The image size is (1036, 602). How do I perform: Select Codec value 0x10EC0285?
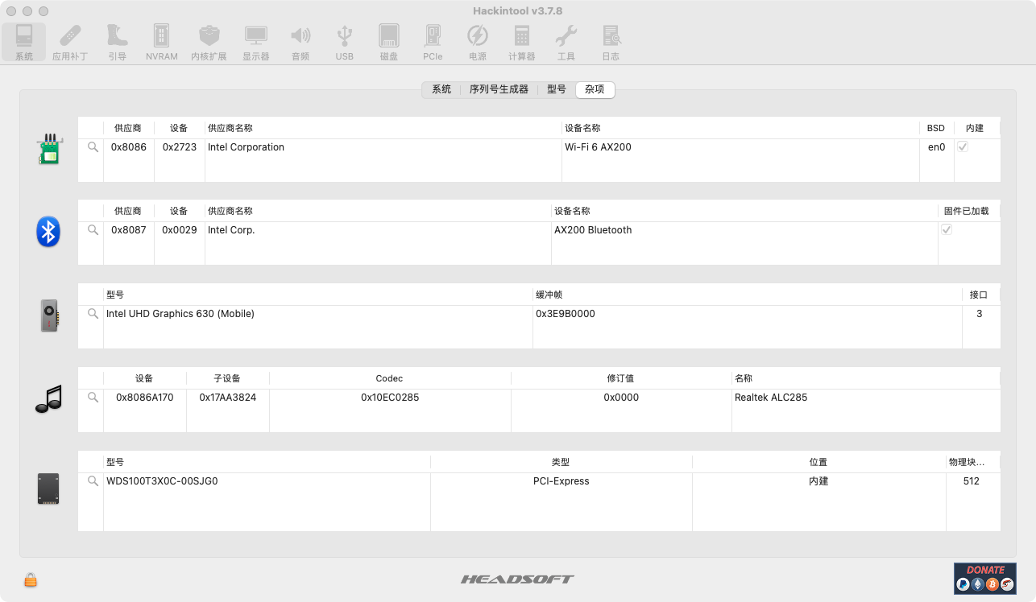tap(390, 398)
